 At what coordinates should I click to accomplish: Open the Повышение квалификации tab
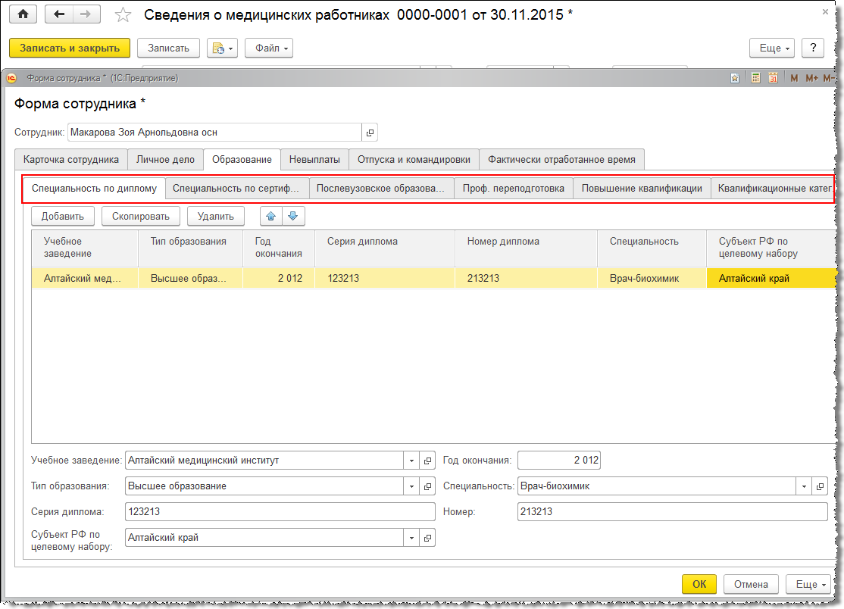642,189
